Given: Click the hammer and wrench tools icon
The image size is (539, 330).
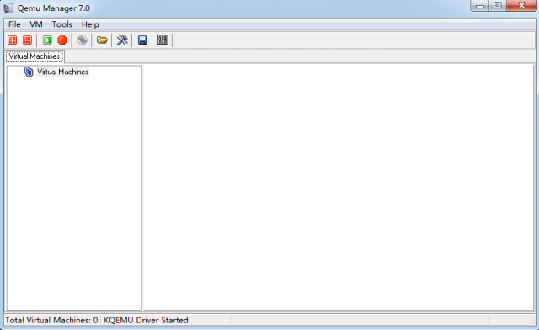Looking at the screenshot, I should point(122,40).
